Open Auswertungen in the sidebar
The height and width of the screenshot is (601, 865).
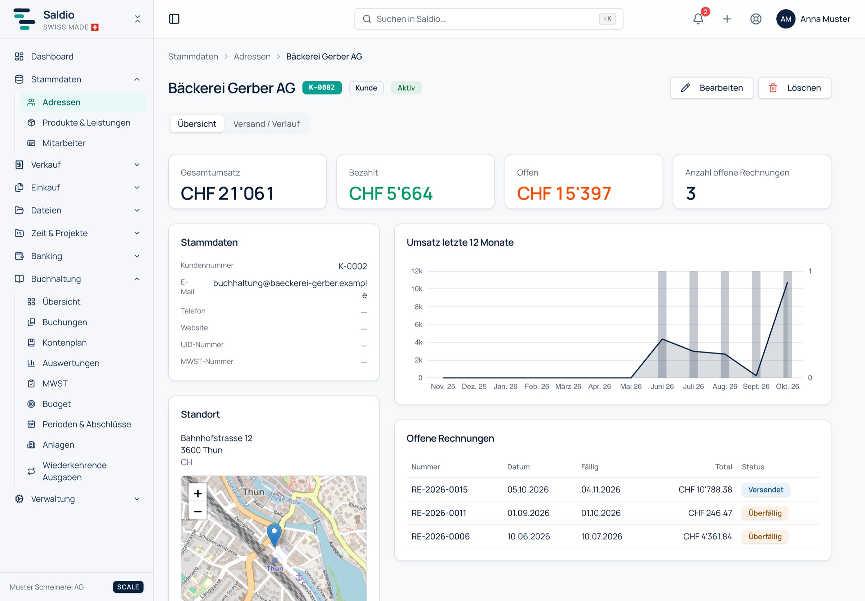tap(83, 363)
